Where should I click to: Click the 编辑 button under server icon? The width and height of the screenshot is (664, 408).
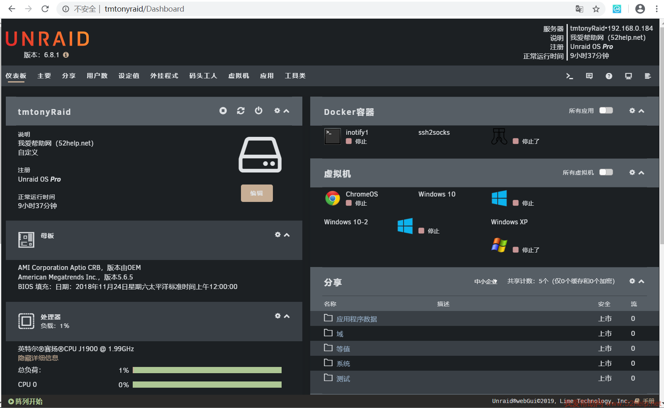(x=257, y=193)
